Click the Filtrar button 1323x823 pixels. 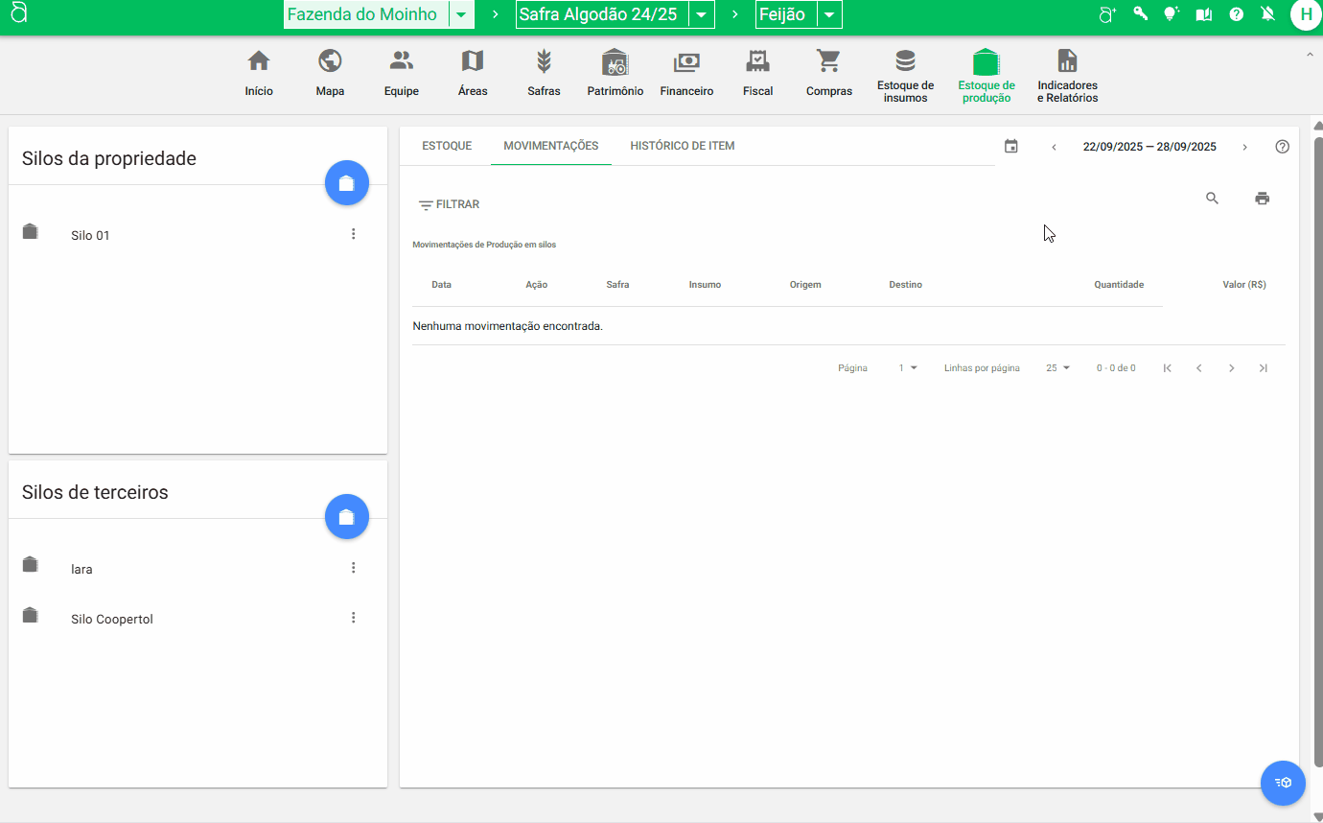click(x=449, y=204)
